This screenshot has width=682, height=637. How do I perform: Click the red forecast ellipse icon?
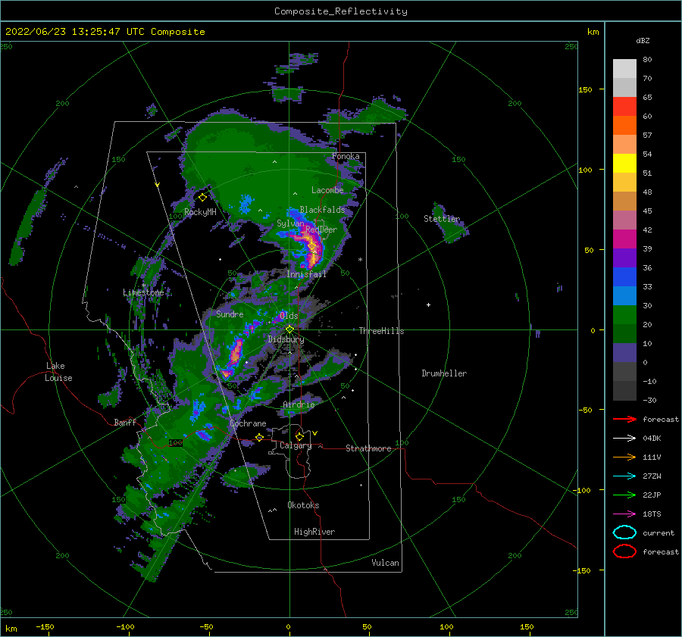(624, 551)
